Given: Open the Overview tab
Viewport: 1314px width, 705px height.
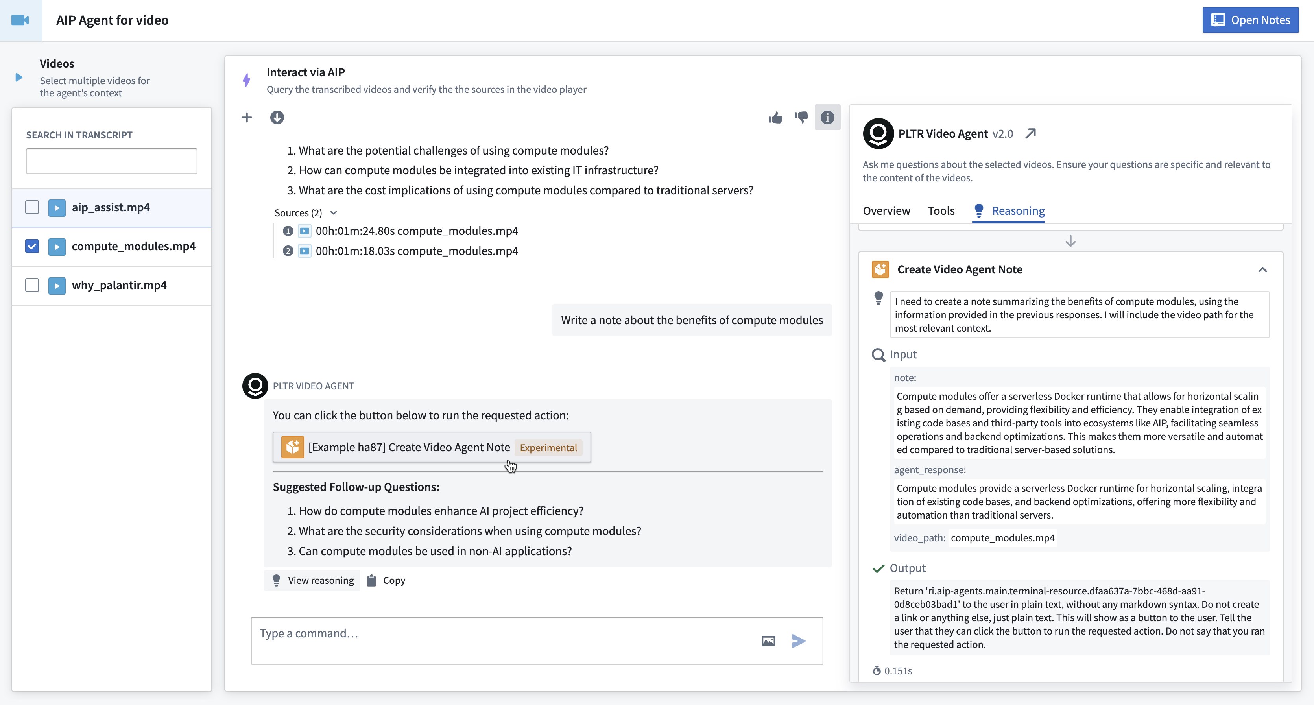Looking at the screenshot, I should coord(886,210).
